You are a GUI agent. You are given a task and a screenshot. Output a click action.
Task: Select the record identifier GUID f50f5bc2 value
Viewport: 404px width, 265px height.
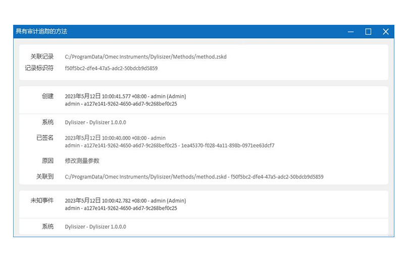click(x=111, y=68)
